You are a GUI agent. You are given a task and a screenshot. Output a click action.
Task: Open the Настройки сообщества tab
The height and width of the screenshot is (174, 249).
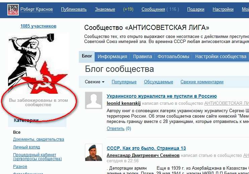click(x=220, y=56)
